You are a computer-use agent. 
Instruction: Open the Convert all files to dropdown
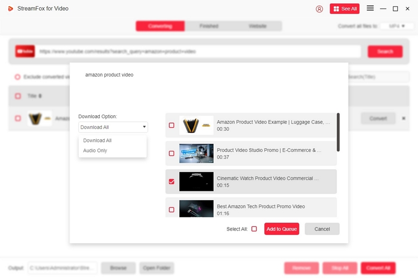click(x=397, y=26)
